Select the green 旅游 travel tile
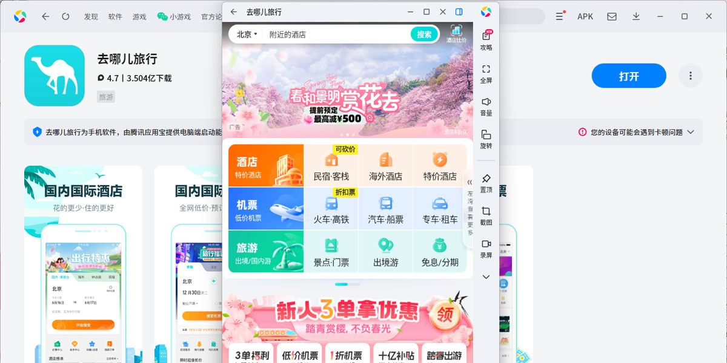This screenshot has width=727, height=363. click(266, 252)
